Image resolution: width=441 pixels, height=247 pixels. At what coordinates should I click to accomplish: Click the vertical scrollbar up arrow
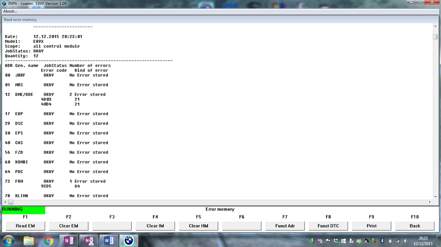[435, 26]
